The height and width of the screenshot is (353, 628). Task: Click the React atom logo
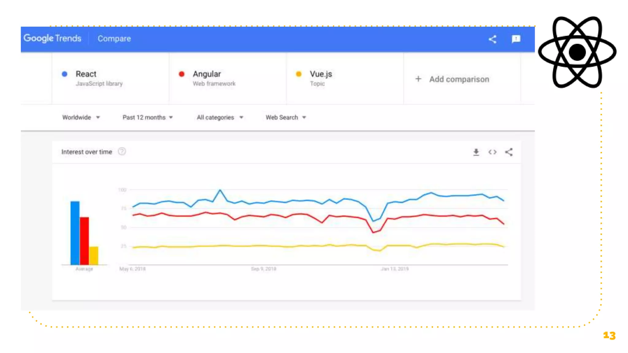tap(577, 52)
